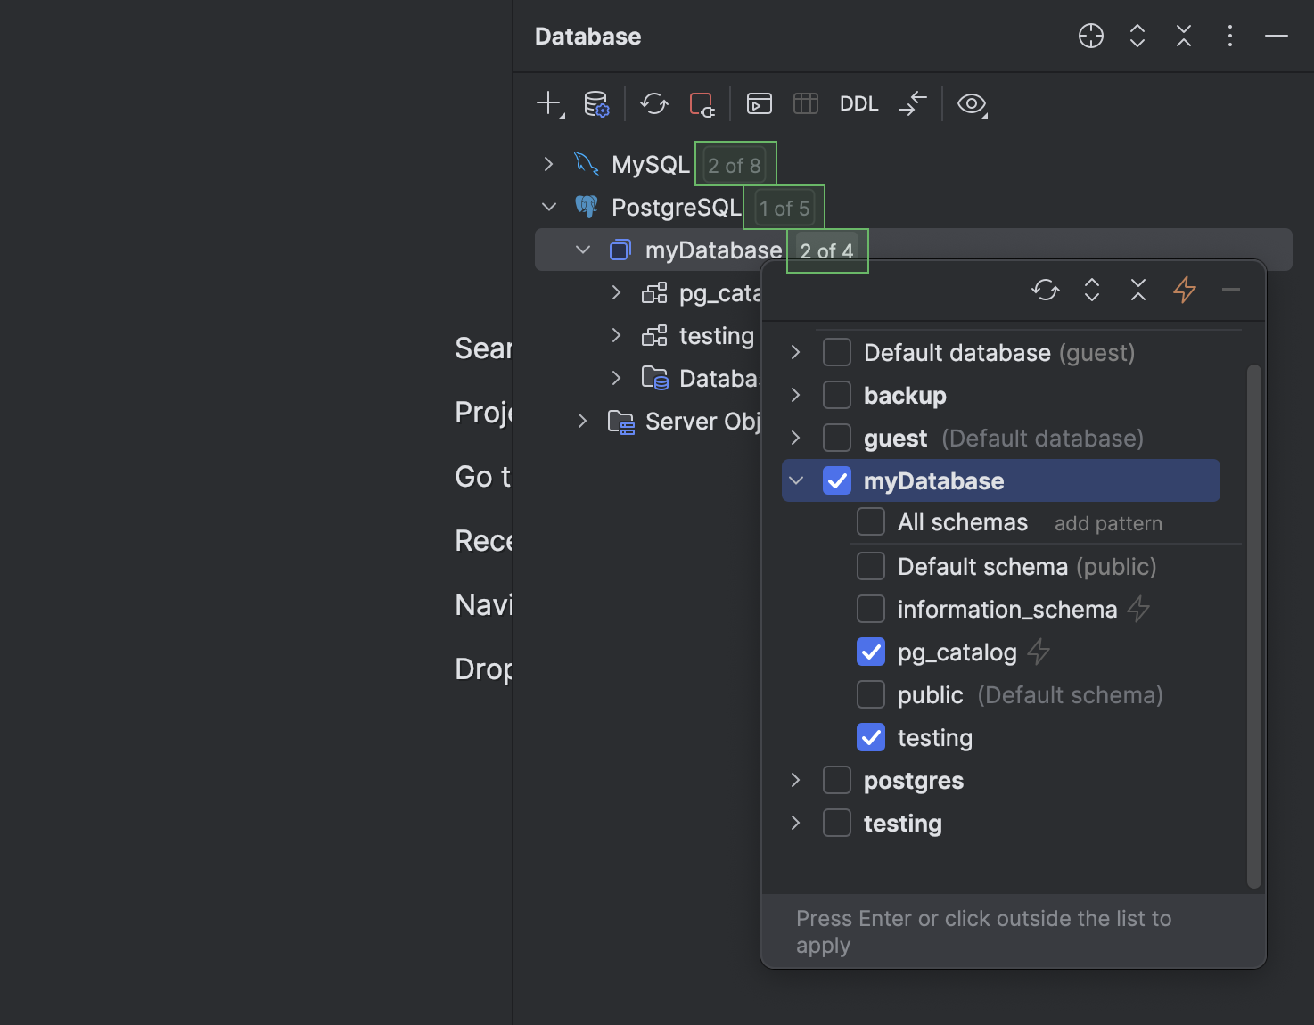Click the Refresh data sources icon
Viewport: 1314px width, 1025px height.
pyautogui.click(x=653, y=103)
